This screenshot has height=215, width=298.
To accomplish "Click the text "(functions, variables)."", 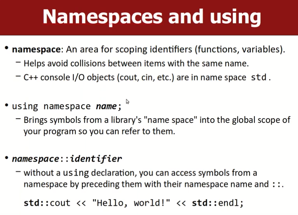I will pyautogui.click(x=240, y=50).
